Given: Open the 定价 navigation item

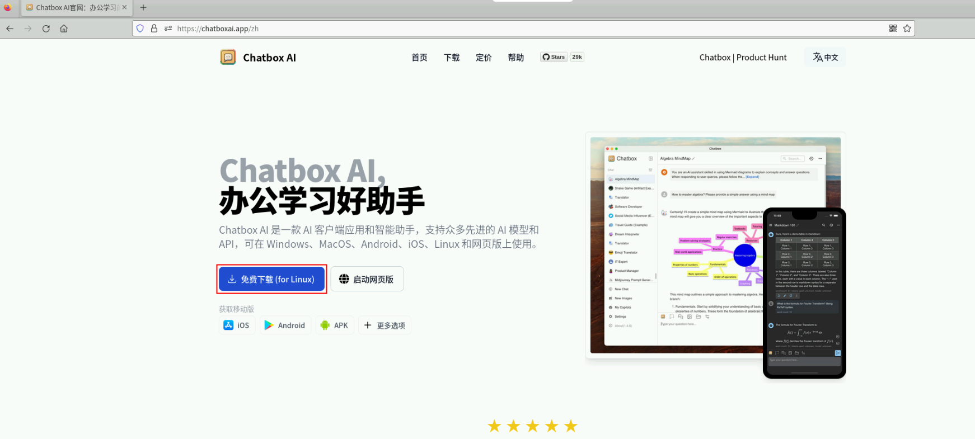Looking at the screenshot, I should [x=484, y=58].
